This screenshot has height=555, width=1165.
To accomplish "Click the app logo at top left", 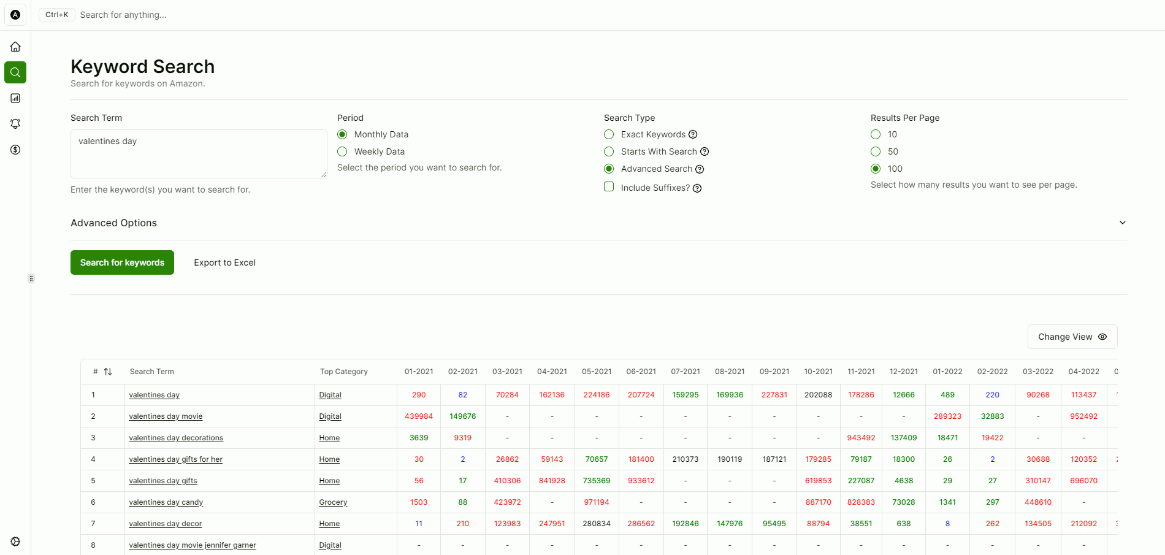I will [15, 15].
